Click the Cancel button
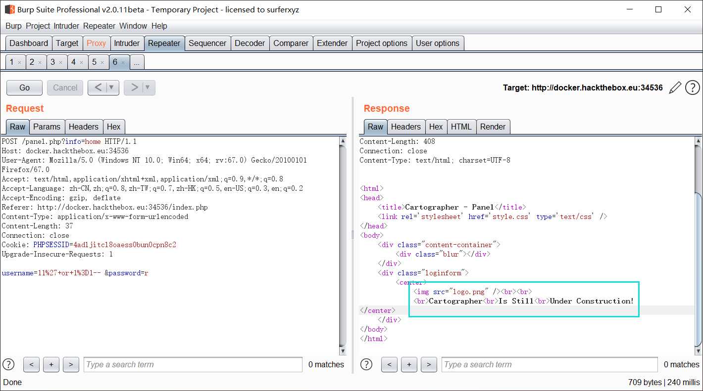 65,87
